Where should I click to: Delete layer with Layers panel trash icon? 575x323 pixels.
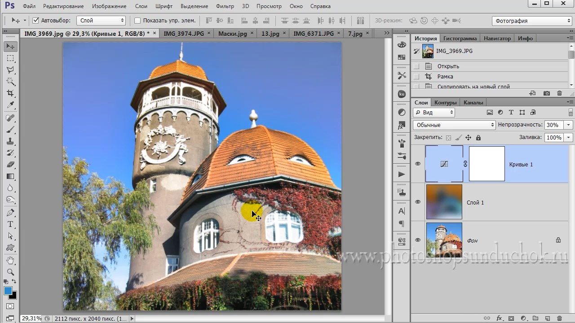(559, 319)
